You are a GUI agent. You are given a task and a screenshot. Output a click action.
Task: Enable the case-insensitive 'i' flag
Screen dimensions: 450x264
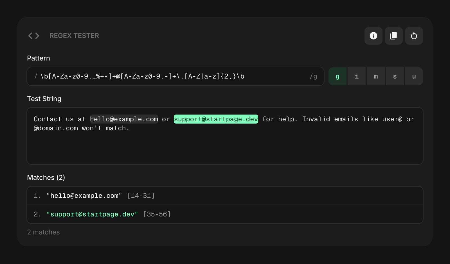(357, 76)
